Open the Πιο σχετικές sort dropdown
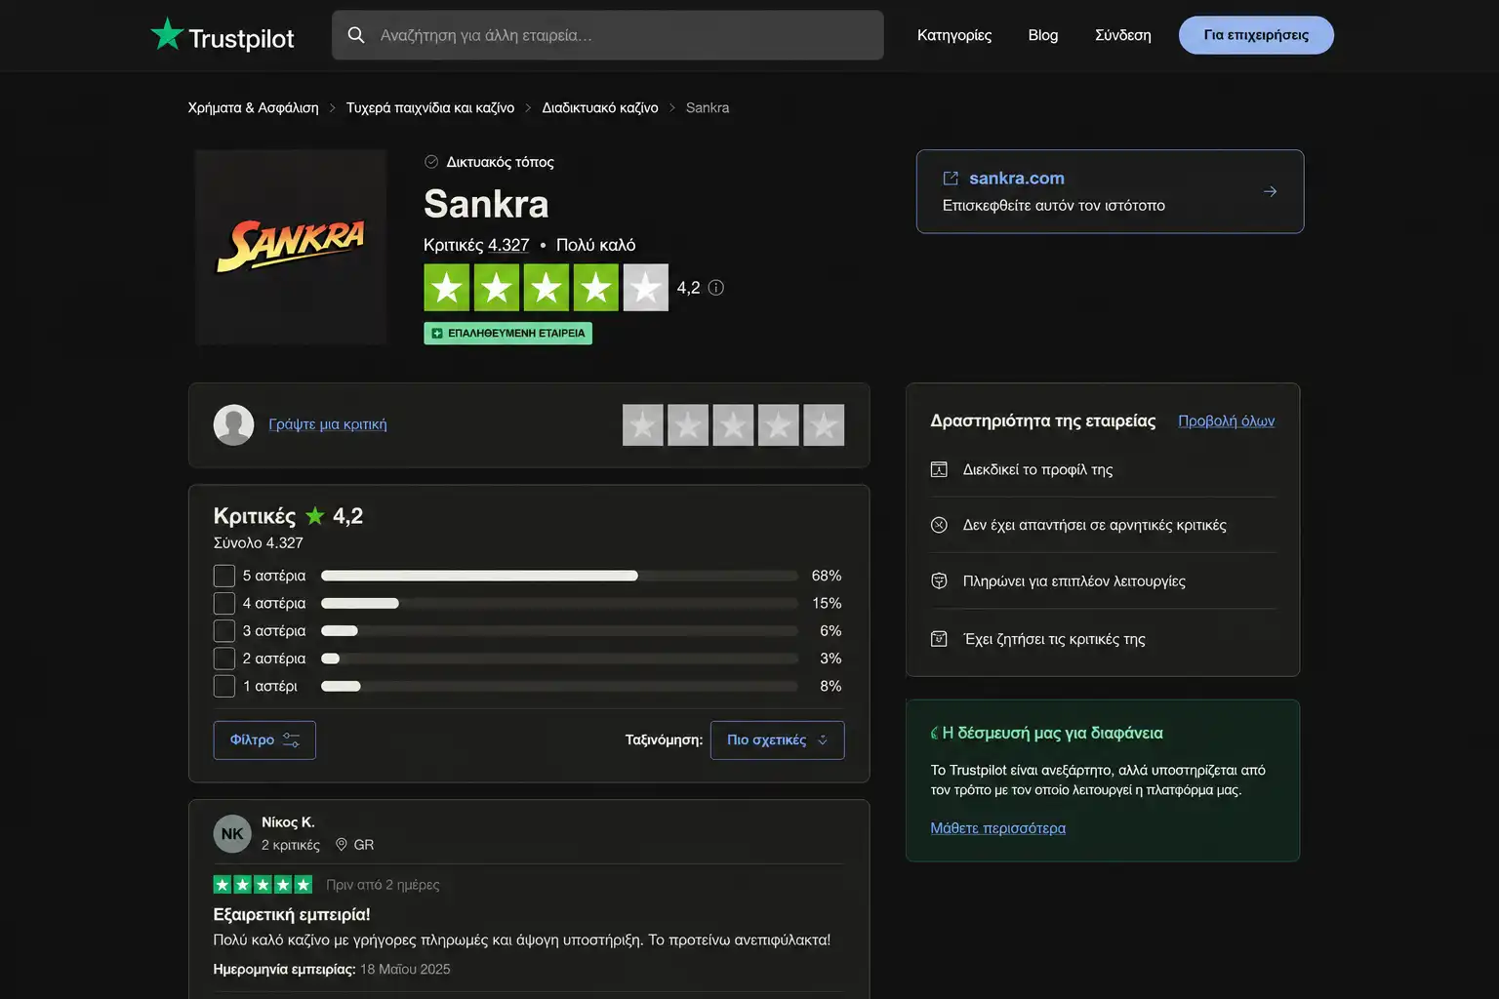 point(778,740)
